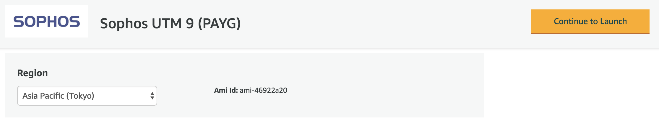Click the Sophos logo
Image resolution: width=659 pixels, height=126 pixels.
pyautogui.click(x=47, y=21)
